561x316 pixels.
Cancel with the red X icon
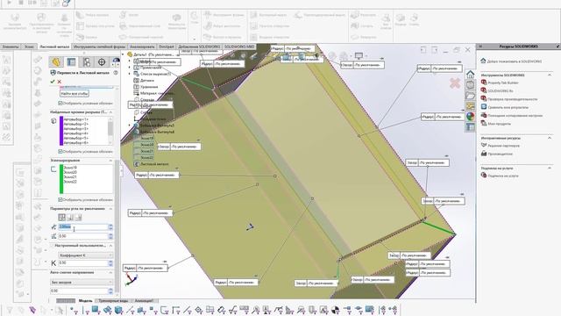(x=60, y=82)
